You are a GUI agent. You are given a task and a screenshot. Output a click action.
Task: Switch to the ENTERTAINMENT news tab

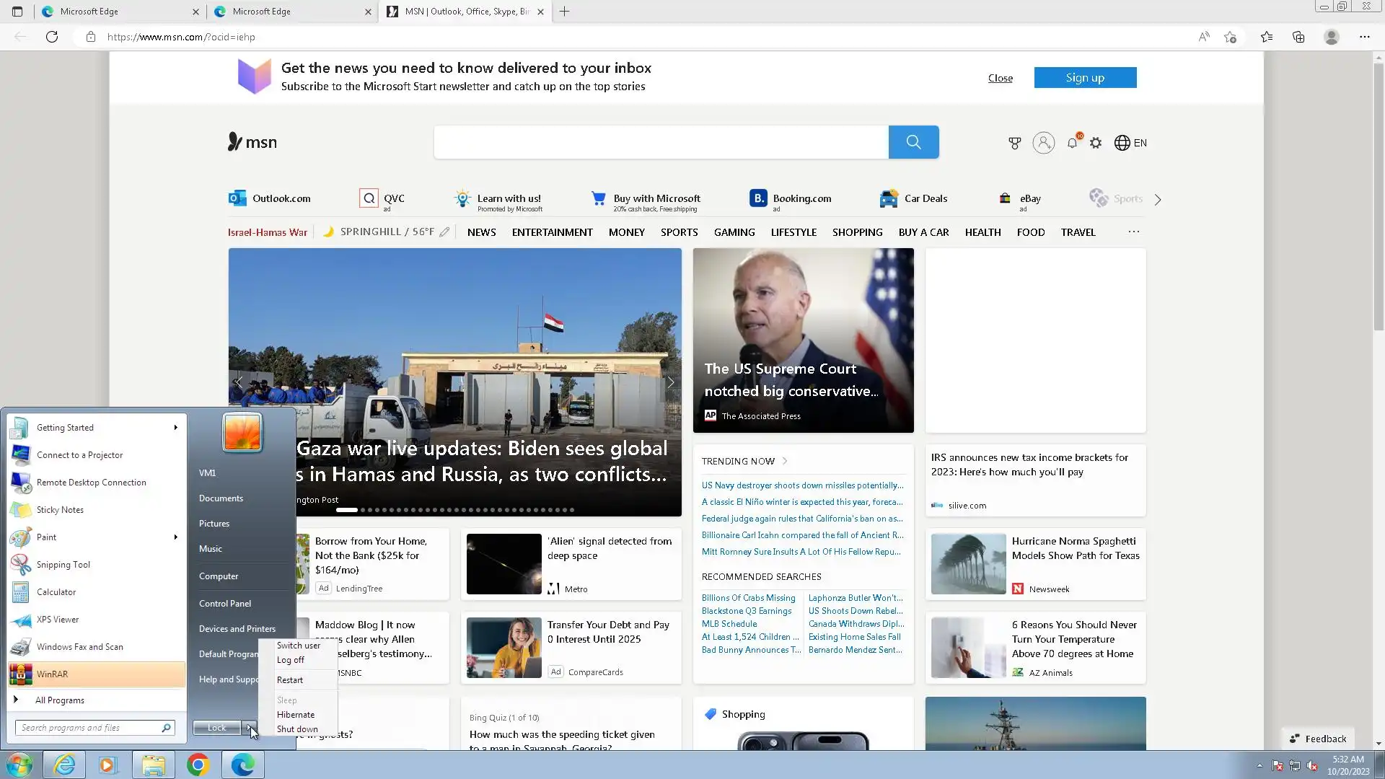[552, 232]
